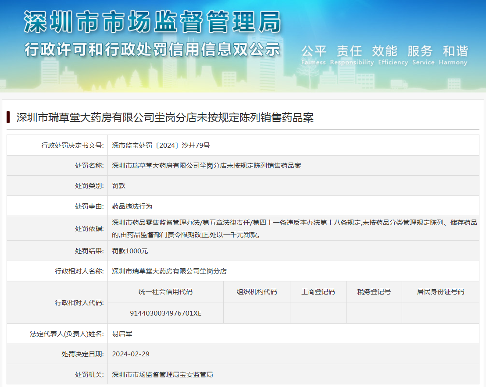
Task: Click the 处罚类别 value 罚款
Action: 119,186
